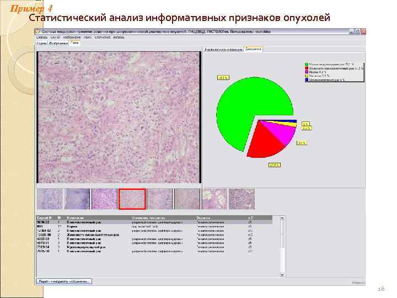Click the table's vertical scrollbar thumb
The image size is (397, 298).
coord(282,233)
